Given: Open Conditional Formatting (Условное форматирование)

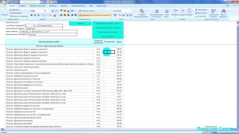Looking at the screenshot, I should (142, 13).
